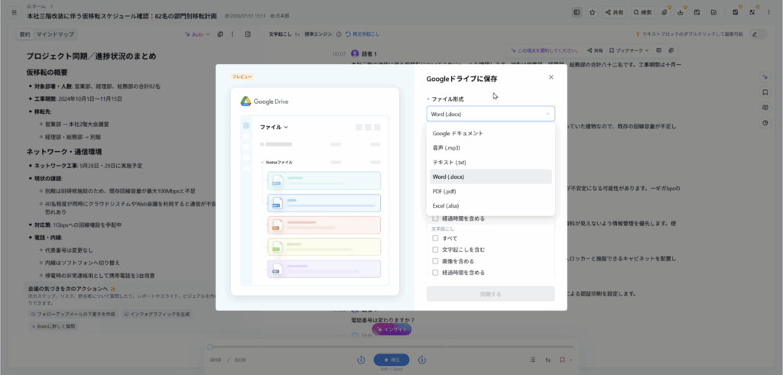Click the 同期する button
Image resolution: width=783 pixels, height=375 pixels.
[x=490, y=294]
